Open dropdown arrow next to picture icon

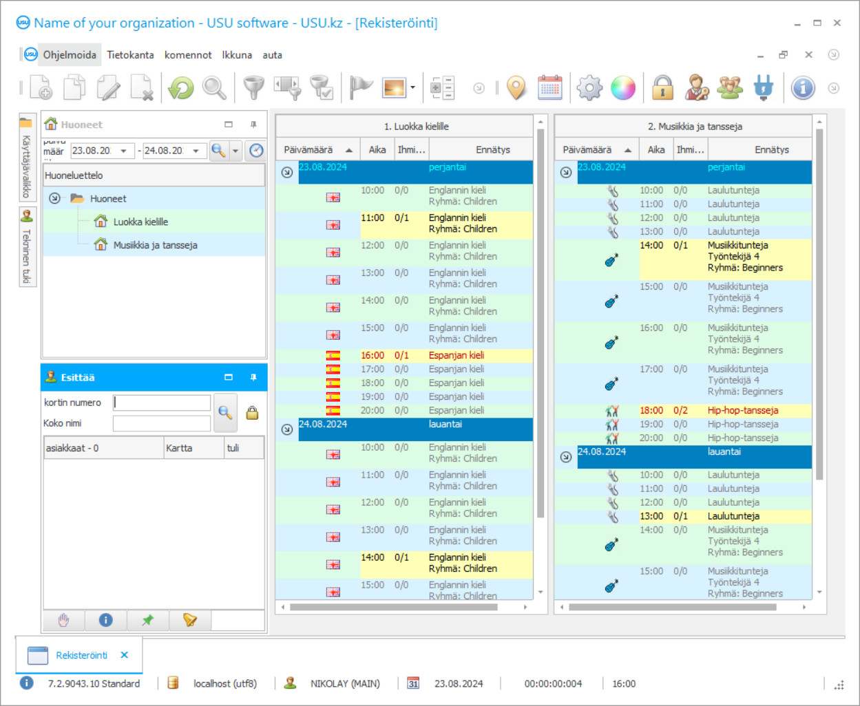pyautogui.click(x=412, y=88)
